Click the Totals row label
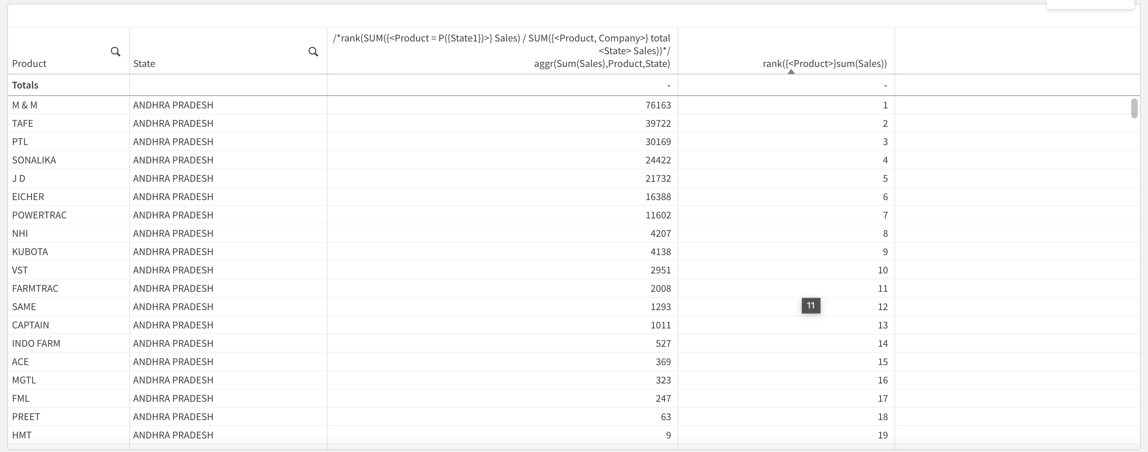The height and width of the screenshot is (452, 1148). (25, 85)
